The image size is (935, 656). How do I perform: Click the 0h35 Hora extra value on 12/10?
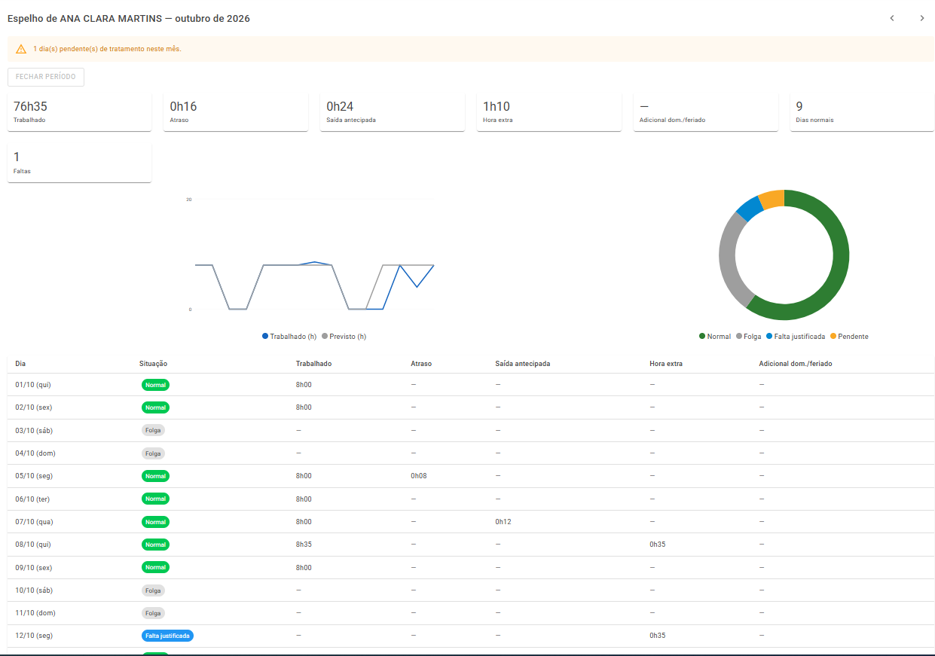pyautogui.click(x=658, y=636)
